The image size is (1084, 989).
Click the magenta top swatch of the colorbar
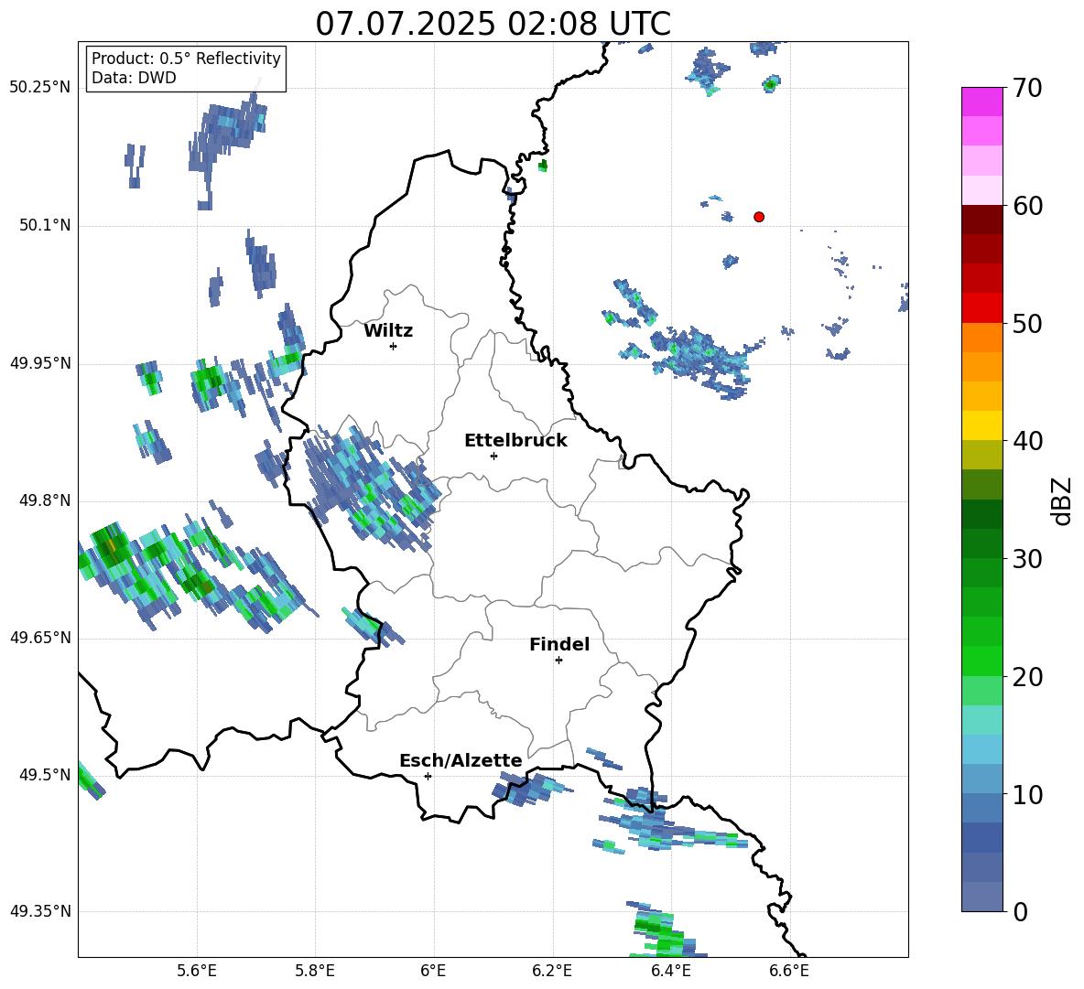pyautogui.click(x=981, y=102)
